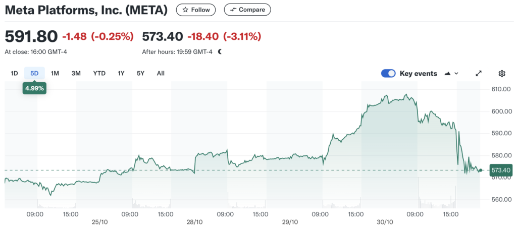517x228 pixels.
Task: Click the 4.99% gain badge
Action: click(x=35, y=88)
